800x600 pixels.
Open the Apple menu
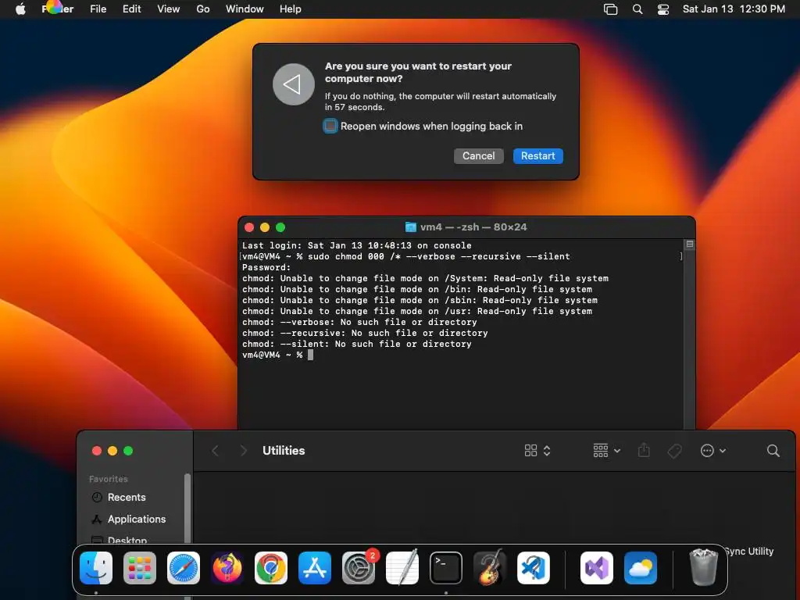click(20, 9)
